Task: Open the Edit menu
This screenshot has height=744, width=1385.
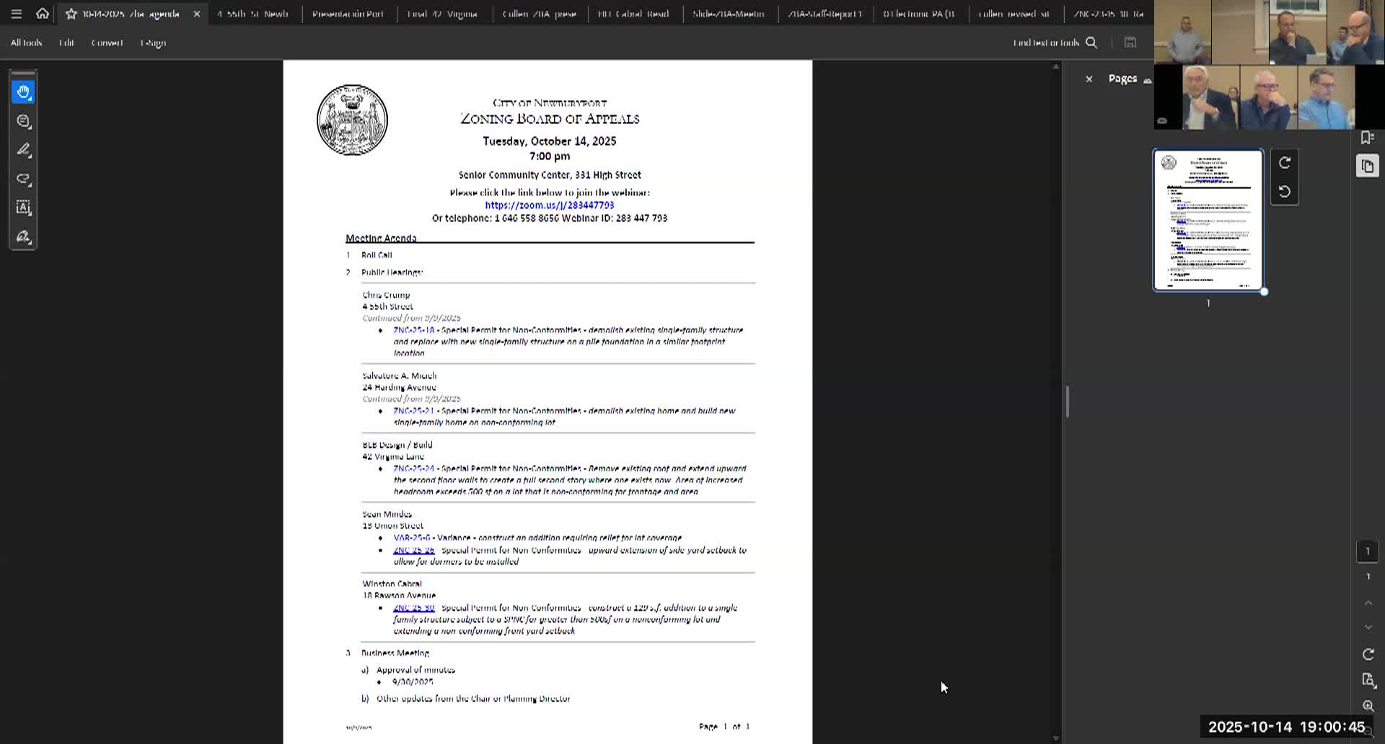Action: coord(66,43)
